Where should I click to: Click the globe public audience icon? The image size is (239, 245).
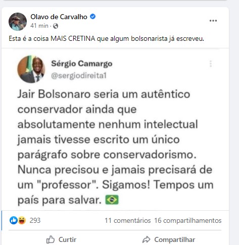pos(56,26)
